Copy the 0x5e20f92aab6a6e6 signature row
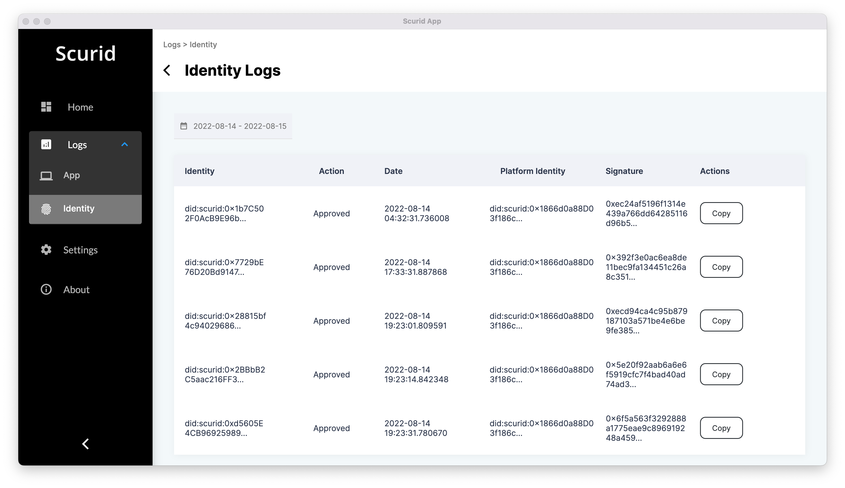 click(721, 374)
